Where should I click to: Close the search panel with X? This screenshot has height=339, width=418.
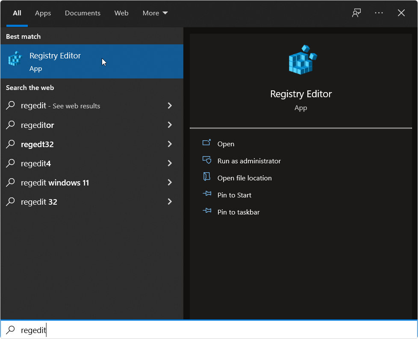click(401, 13)
